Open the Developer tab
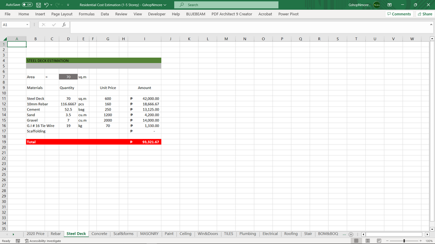This screenshot has width=435, height=244. (157, 14)
